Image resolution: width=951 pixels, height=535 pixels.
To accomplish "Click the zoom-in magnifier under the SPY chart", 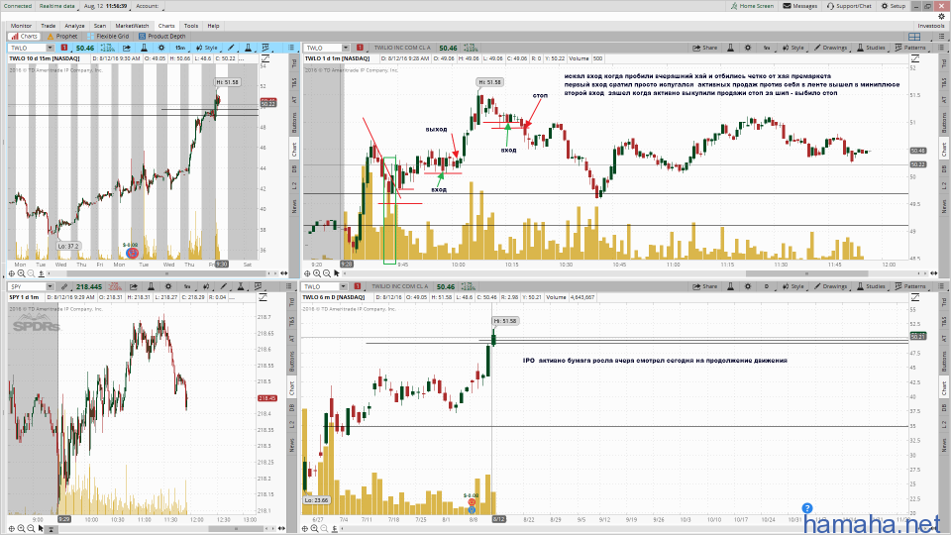I will pos(21,528).
